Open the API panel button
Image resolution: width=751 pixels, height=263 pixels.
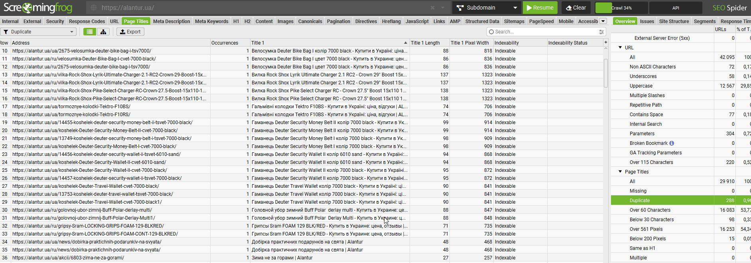pyautogui.click(x=676, y=8)
